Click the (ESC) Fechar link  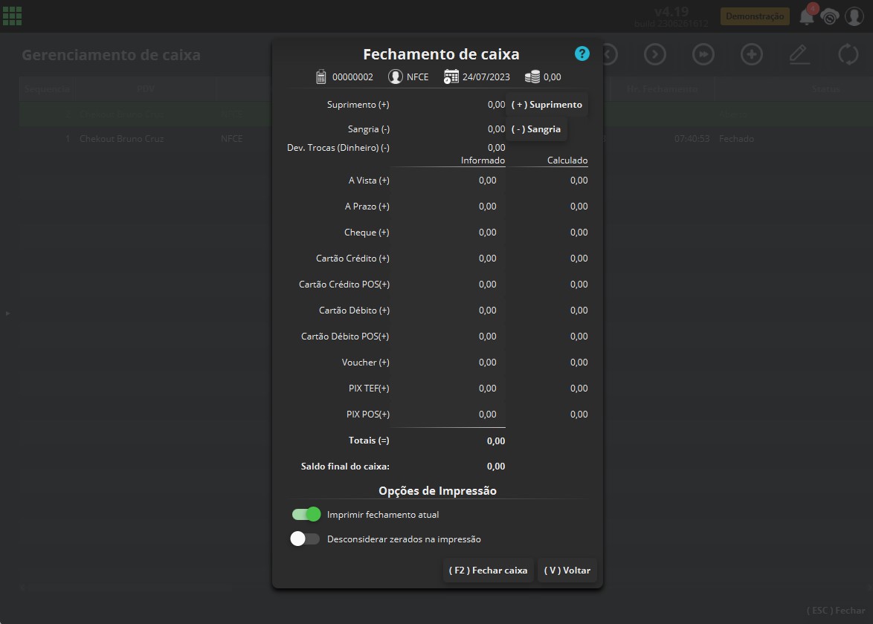[x=836, y=611]
